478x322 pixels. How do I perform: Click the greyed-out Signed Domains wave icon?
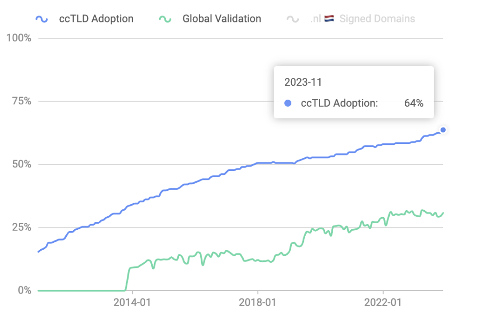click(293, 19)
